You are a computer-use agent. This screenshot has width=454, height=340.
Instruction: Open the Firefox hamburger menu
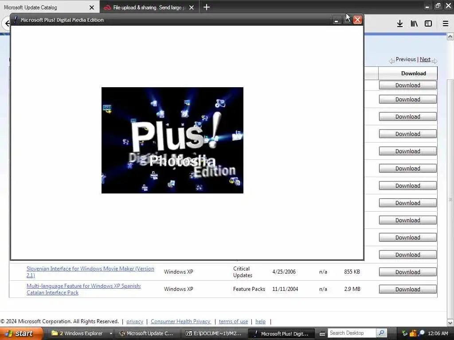[x=446, y=24]
